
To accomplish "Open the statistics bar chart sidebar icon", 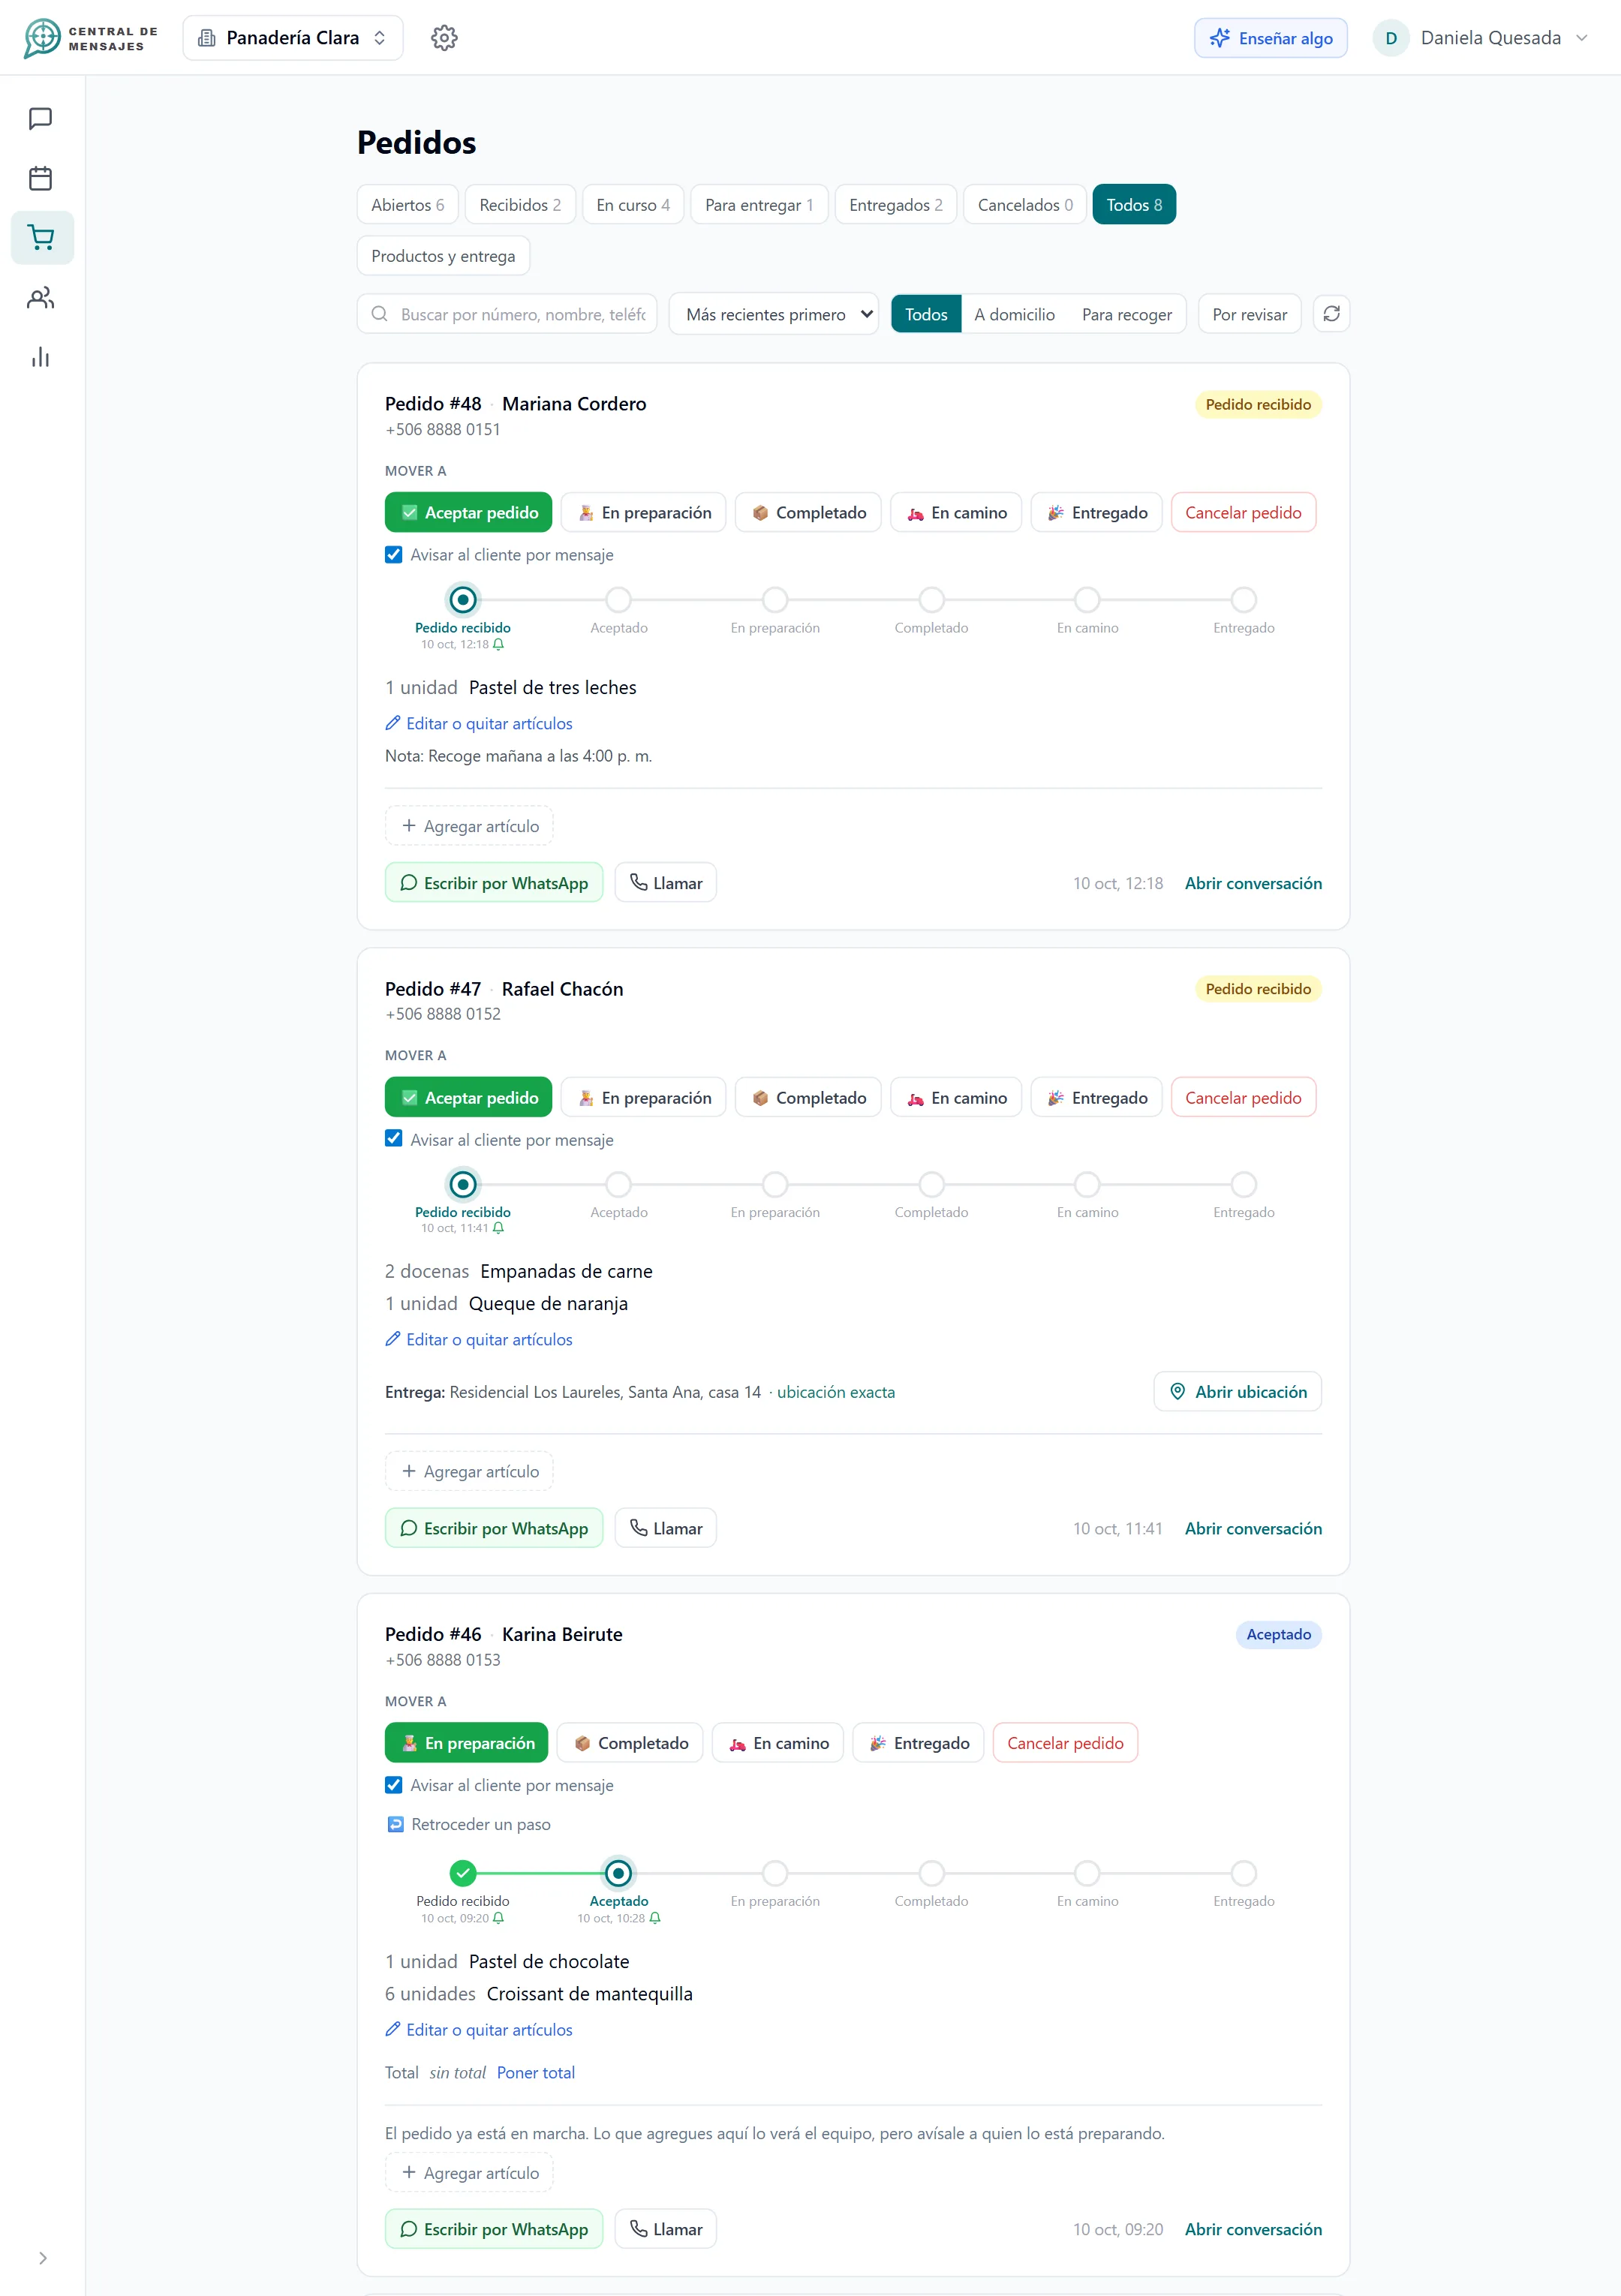I will coord(41,357).
